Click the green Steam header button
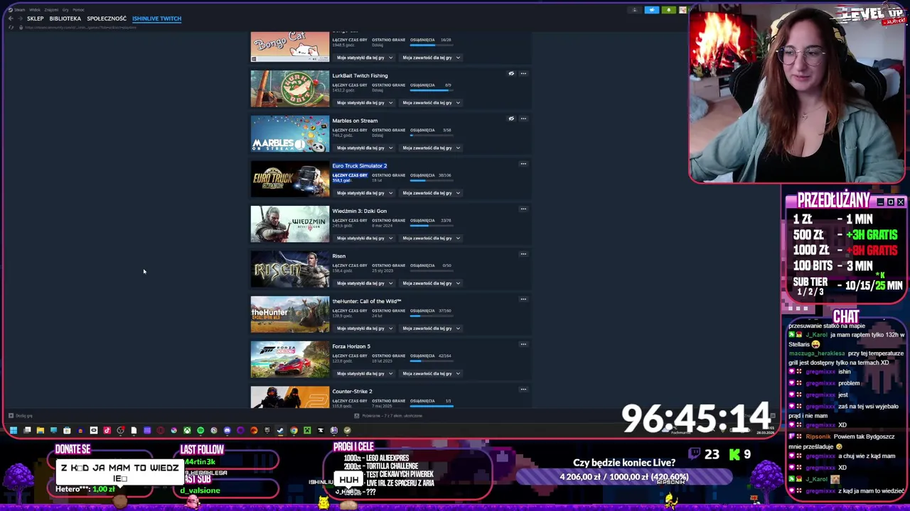Viewport: 910px width, 511px height. (x=668, y=10)
